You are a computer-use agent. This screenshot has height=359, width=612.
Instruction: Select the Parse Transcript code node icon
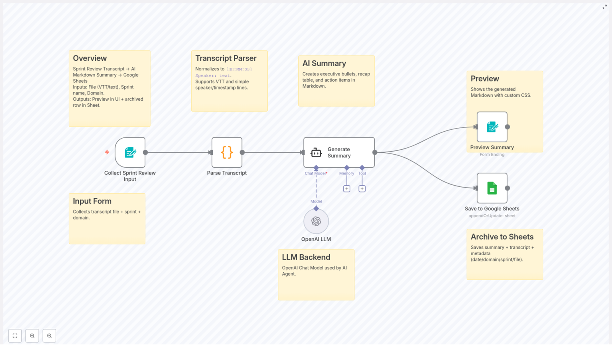click(226, 152)
